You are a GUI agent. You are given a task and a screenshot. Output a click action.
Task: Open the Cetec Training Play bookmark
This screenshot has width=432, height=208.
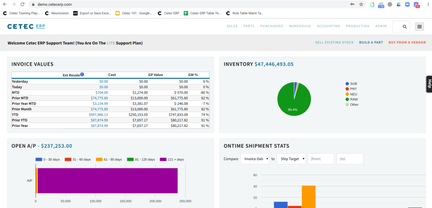pyautogui.click(x=22, y=13)
